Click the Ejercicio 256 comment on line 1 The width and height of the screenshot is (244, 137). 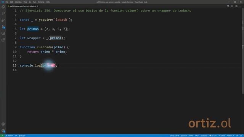[x=105, y=11]
